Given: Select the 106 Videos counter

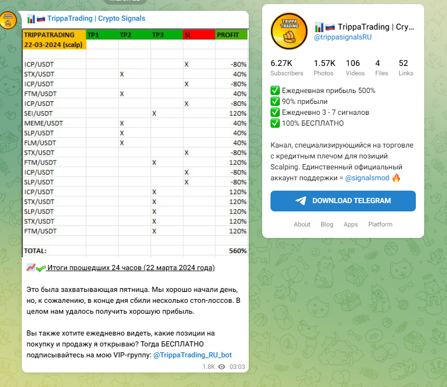Looking at the screenshot, I should [355, 68].
